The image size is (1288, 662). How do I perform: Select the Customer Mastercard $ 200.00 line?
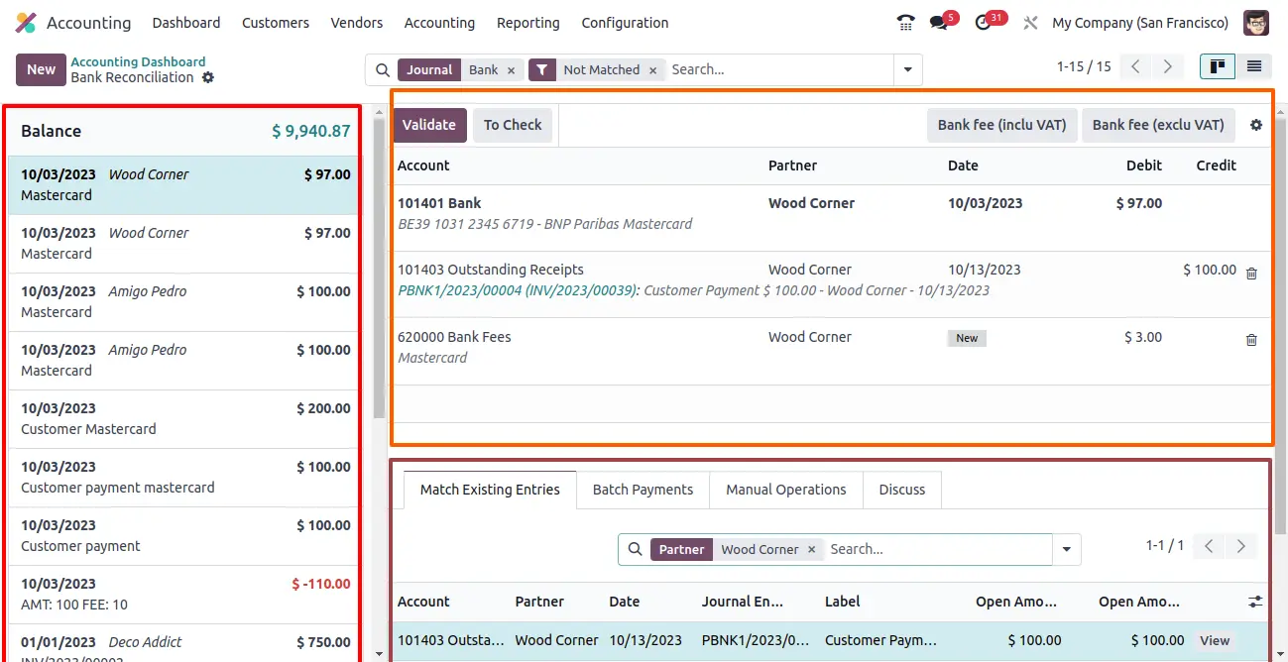click(x=184, y=419)
